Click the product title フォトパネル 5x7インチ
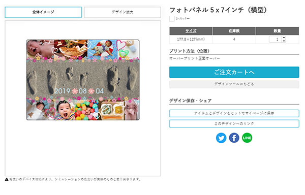The image size is (305, 195). [x=218, y=10]
